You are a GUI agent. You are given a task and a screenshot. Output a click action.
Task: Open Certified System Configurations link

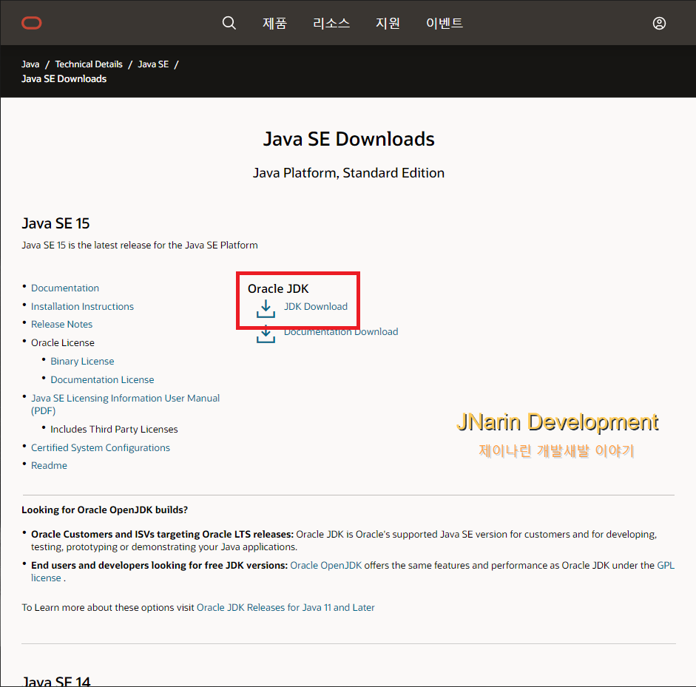(101, 447)
